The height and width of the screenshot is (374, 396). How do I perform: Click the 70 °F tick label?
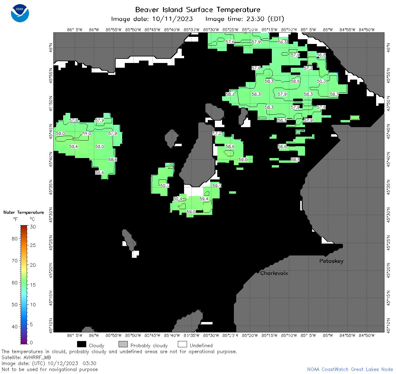[x=15, y=261]
